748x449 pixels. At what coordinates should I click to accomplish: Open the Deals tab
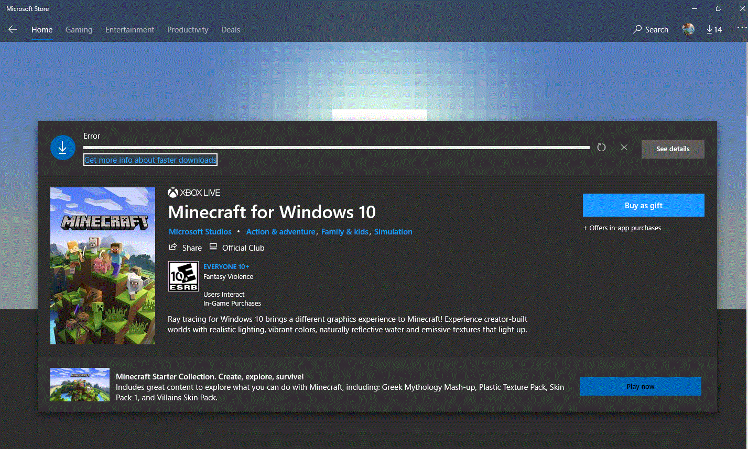231,30
